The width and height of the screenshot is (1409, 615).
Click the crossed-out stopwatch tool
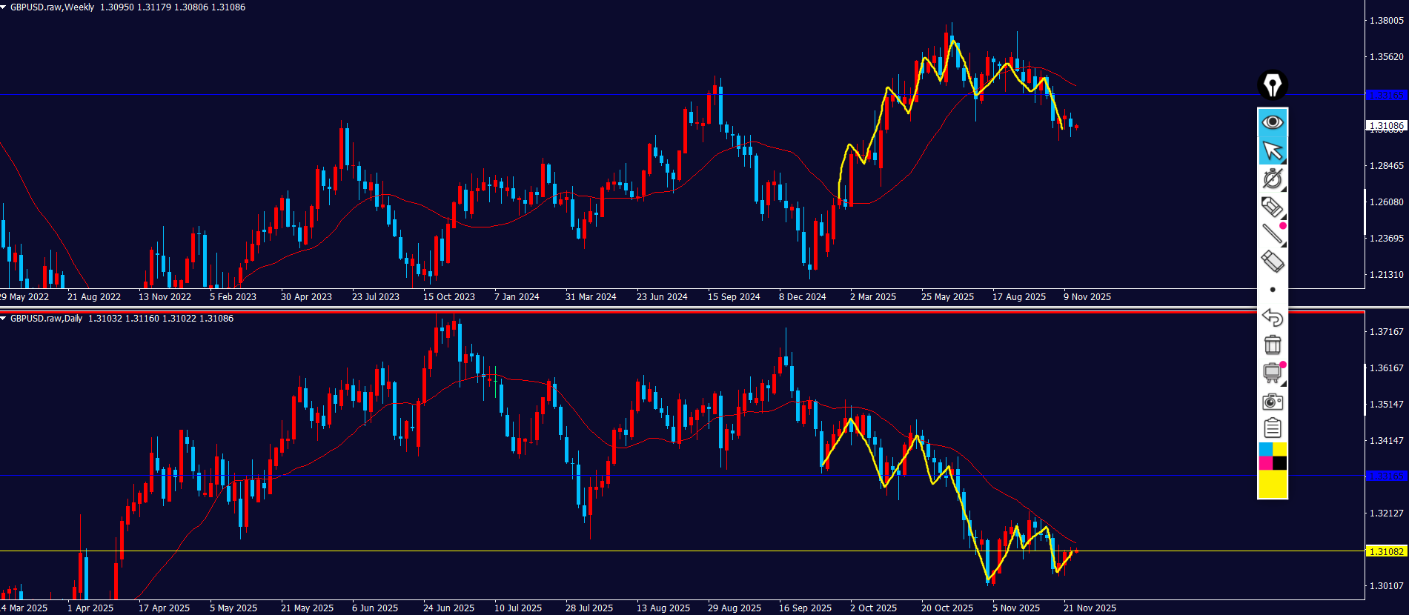[x=1272, y=179]
